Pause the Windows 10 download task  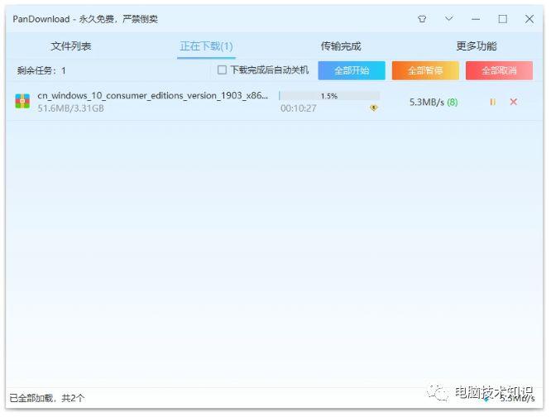pos(492,102)
